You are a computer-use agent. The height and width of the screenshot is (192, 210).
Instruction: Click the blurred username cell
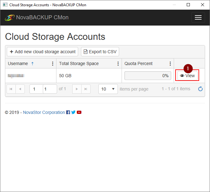click(x=31, y=76)
